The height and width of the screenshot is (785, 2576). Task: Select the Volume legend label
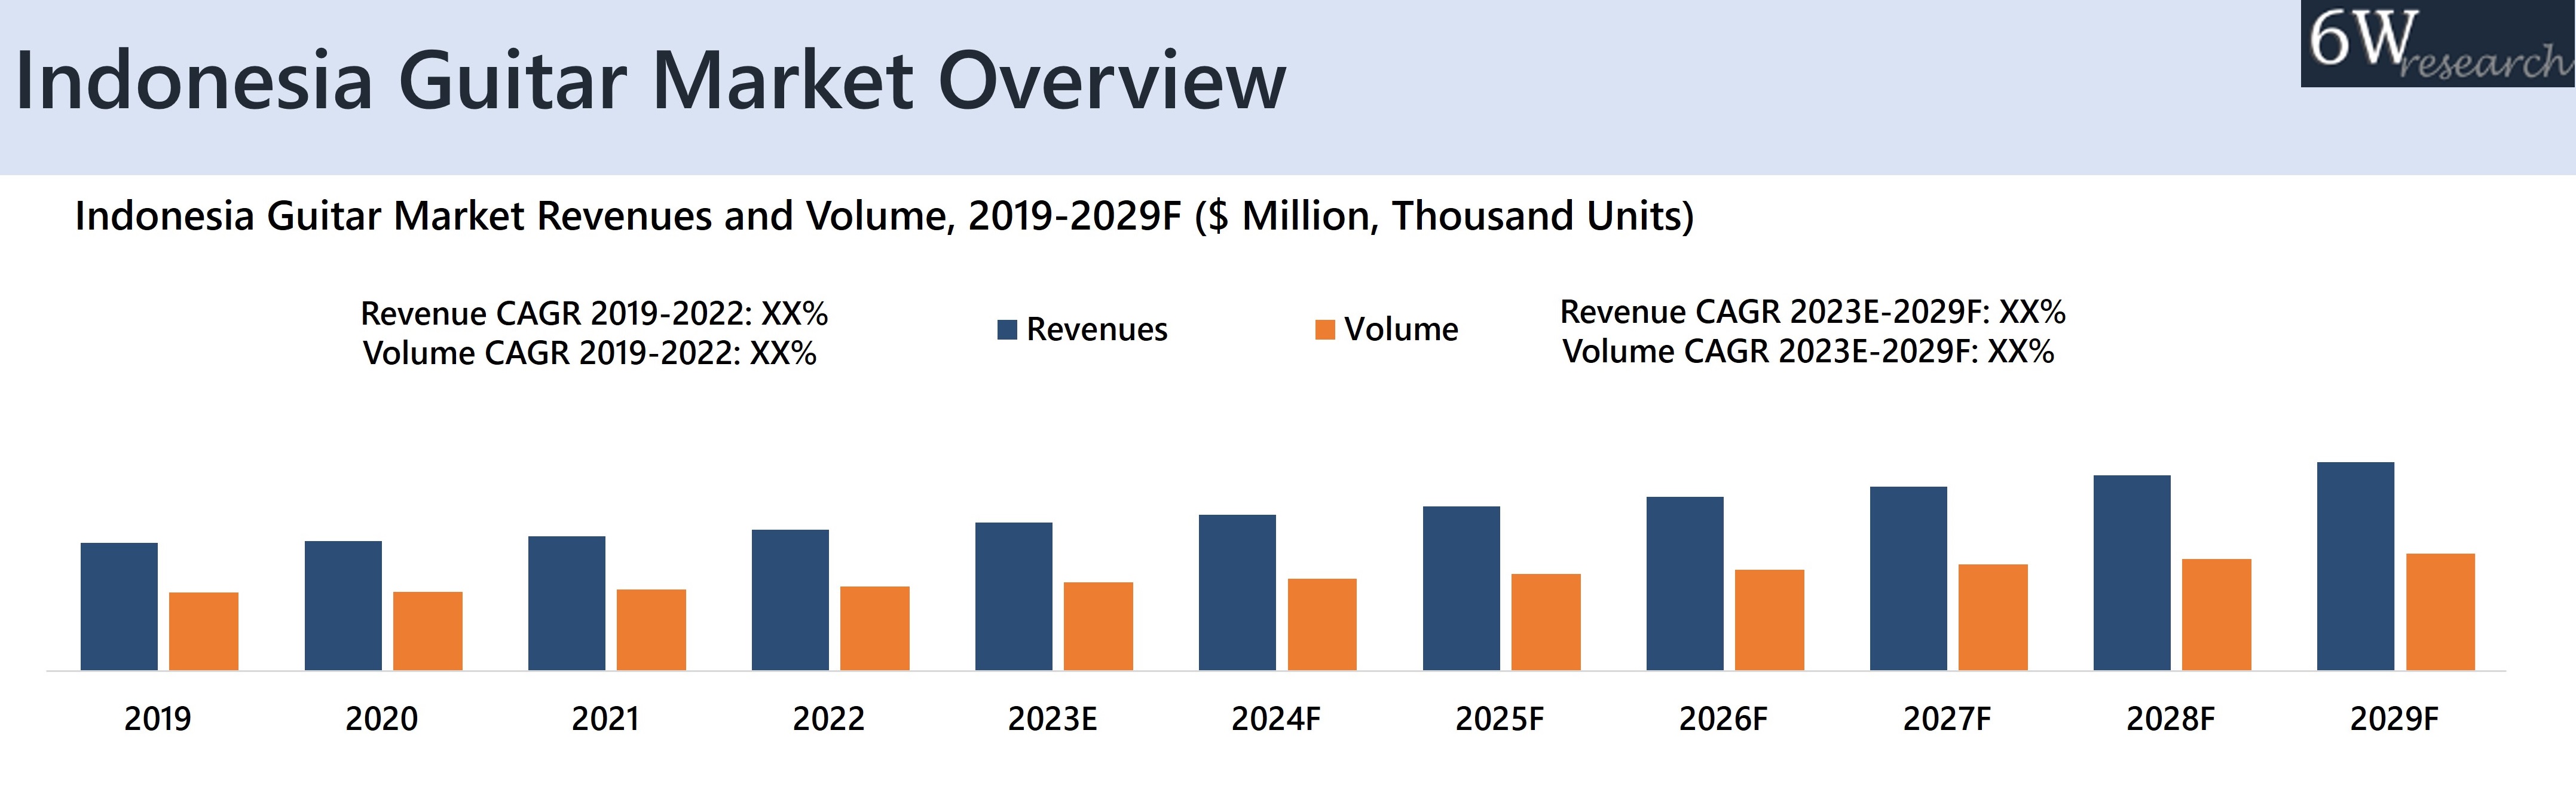[1401, 329]
